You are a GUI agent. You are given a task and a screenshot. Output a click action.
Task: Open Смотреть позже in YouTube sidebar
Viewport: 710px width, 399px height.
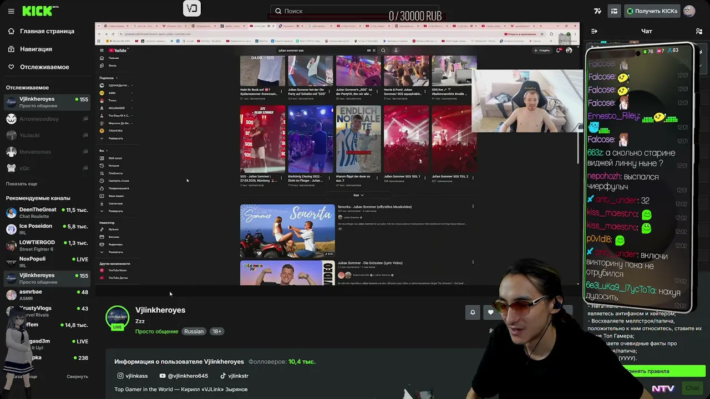point(118,181)
